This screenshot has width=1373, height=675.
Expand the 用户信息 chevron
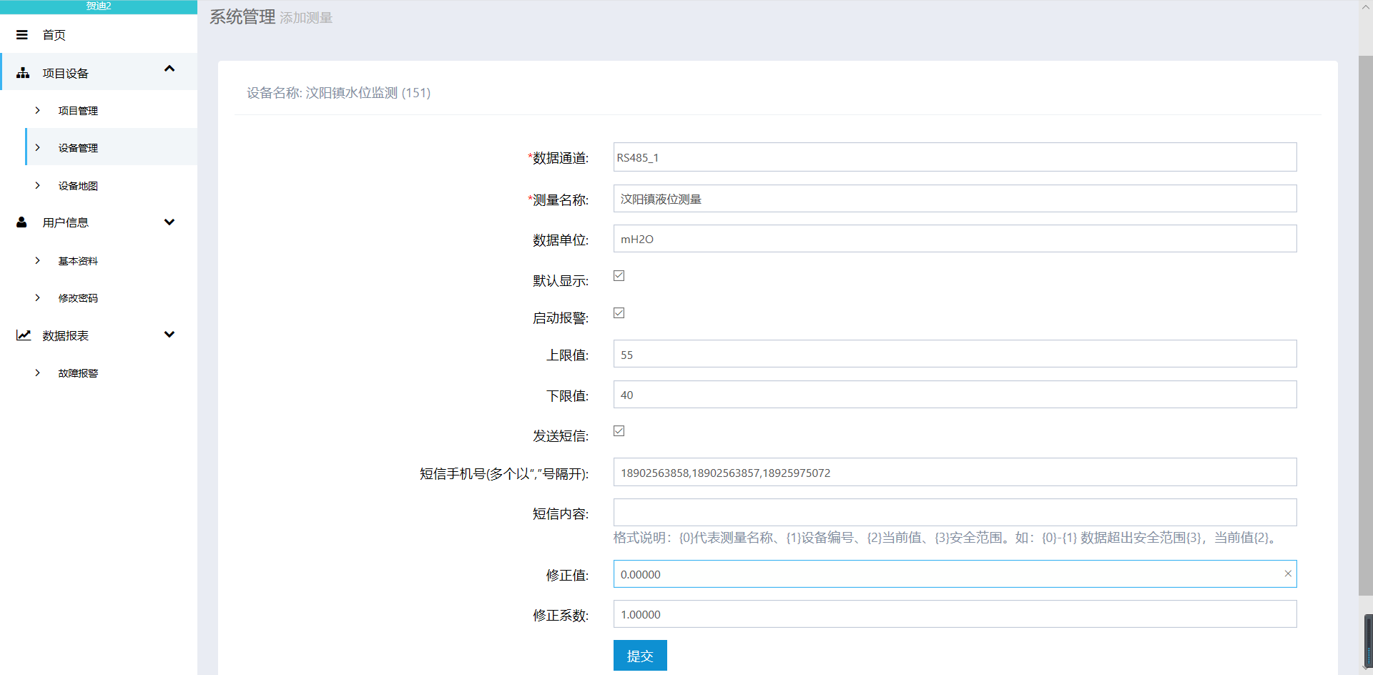(169, 222)
